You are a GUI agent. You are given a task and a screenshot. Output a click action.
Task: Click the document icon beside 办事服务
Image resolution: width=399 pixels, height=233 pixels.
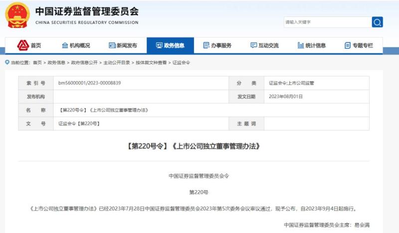(206, 45)
